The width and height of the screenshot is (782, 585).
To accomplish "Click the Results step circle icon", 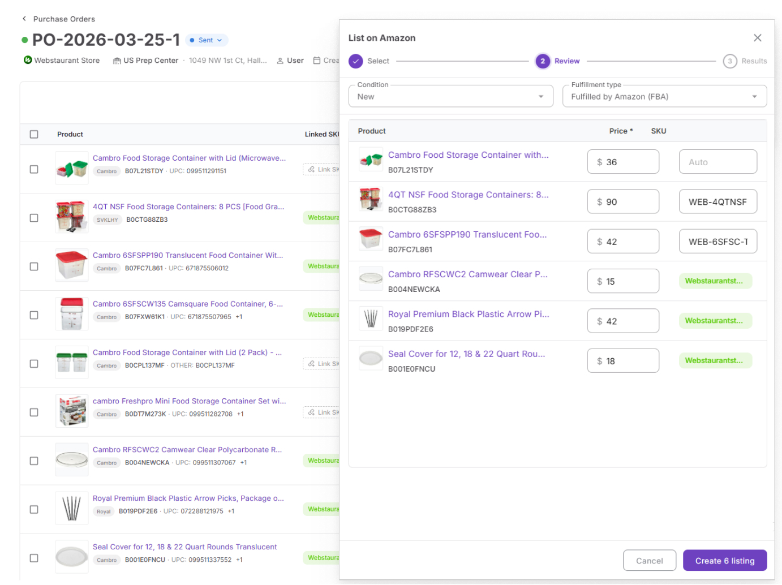I will click(730, 61).
